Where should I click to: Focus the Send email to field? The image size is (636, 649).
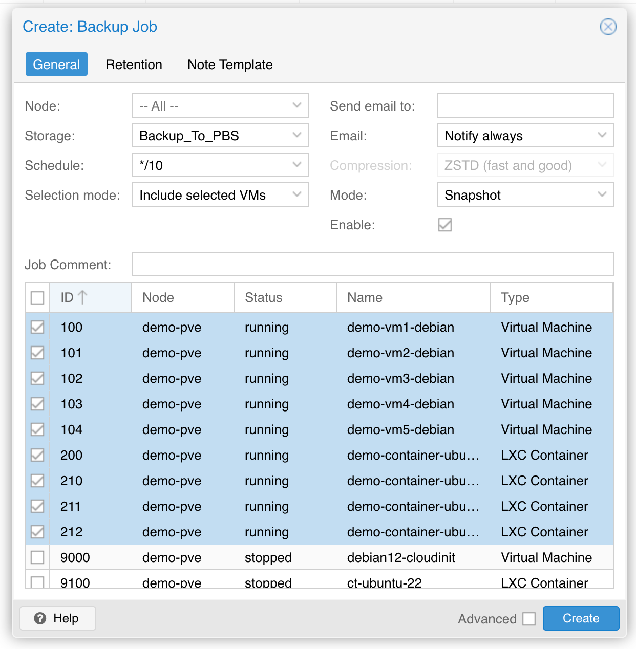click(x=525, y=105)
